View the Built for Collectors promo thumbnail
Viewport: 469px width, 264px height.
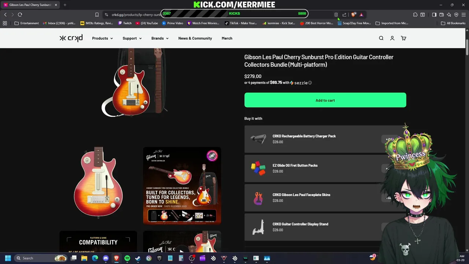[182, 185]
